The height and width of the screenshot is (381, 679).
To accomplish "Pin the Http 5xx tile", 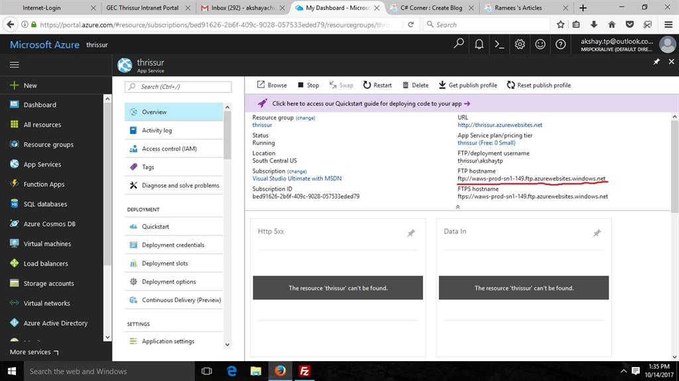I will [x=410, y=233].
